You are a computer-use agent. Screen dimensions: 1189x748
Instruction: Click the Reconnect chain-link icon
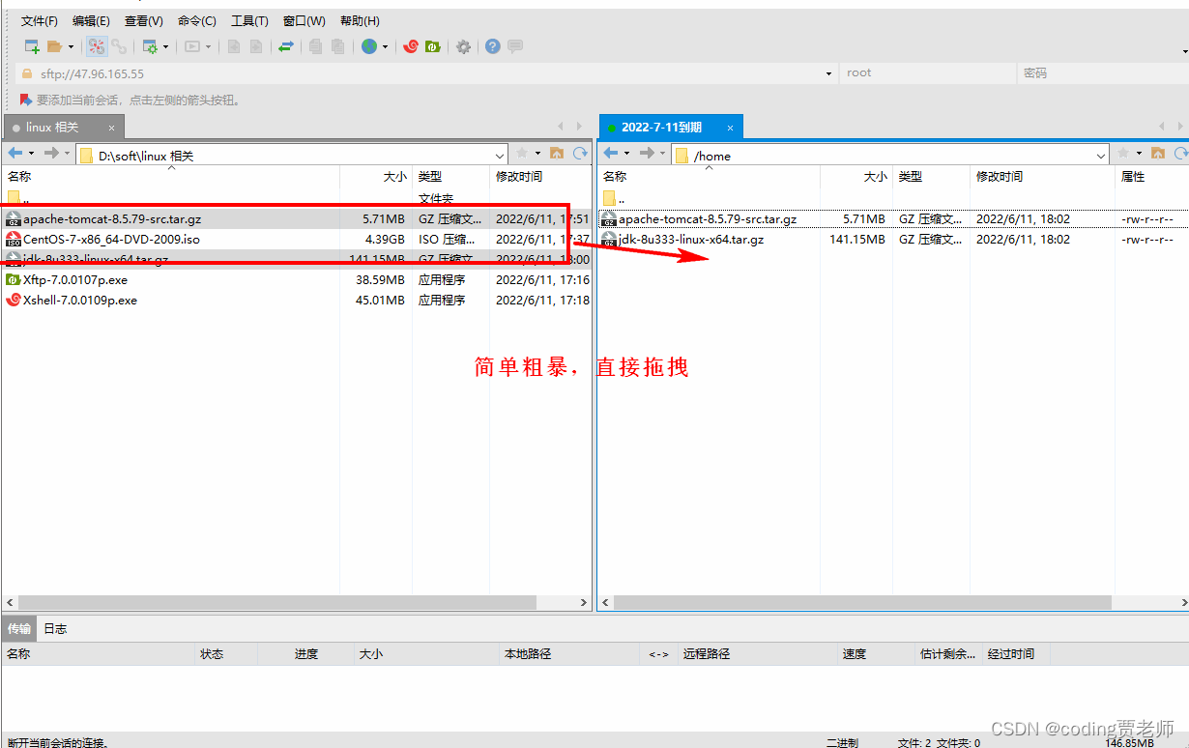tap(119, 46)
